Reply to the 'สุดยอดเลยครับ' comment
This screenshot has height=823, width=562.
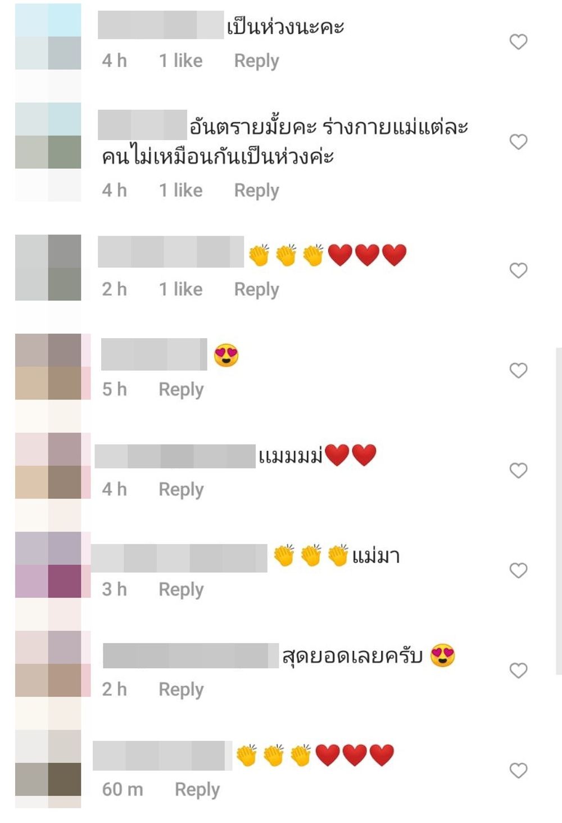pyautogui.click(x=181, y=690)
